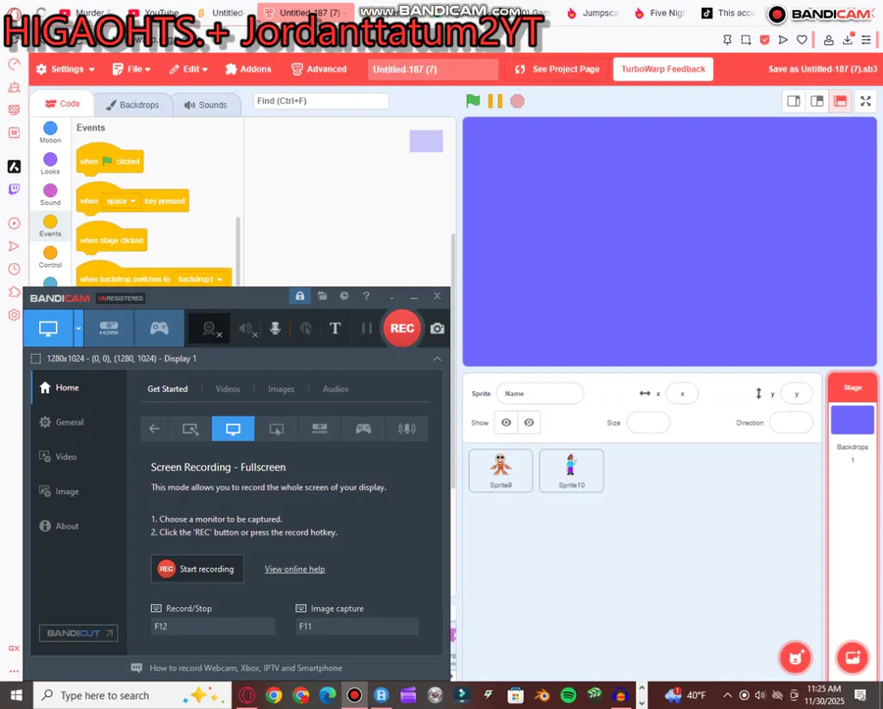Switch to the Sounds tab

pos(206,105)
